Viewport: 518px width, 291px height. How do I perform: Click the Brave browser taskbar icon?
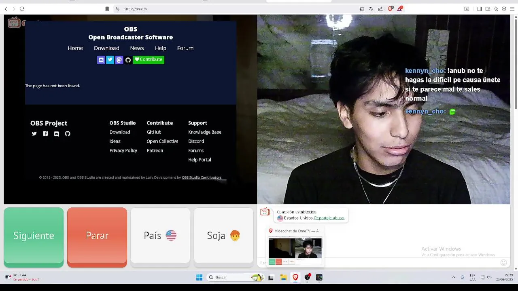pos(295,277)
